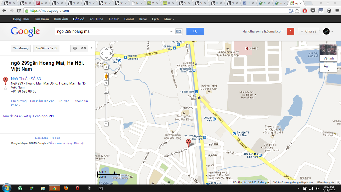The width and height of the screenshot is (341, 192).
Task: Open Lịch in Google bar
Action: pos(155,19)
